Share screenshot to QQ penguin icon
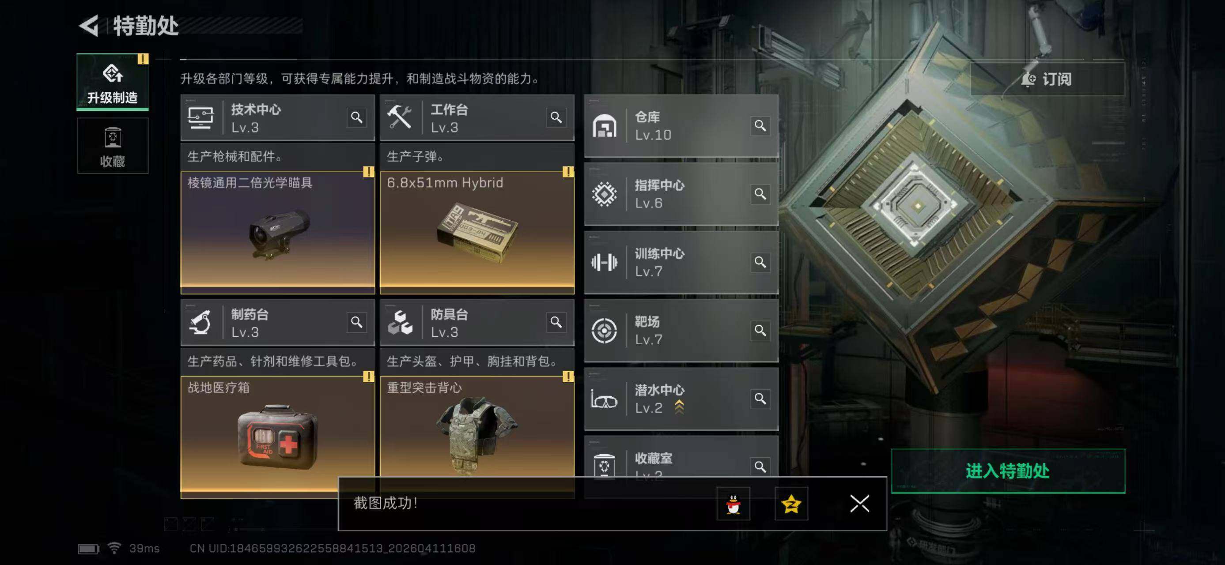This screenshot has width=1225, height=565. pos(733,504)
